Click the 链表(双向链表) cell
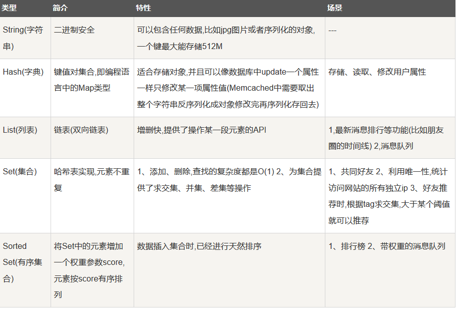 [x=92, y=138]
